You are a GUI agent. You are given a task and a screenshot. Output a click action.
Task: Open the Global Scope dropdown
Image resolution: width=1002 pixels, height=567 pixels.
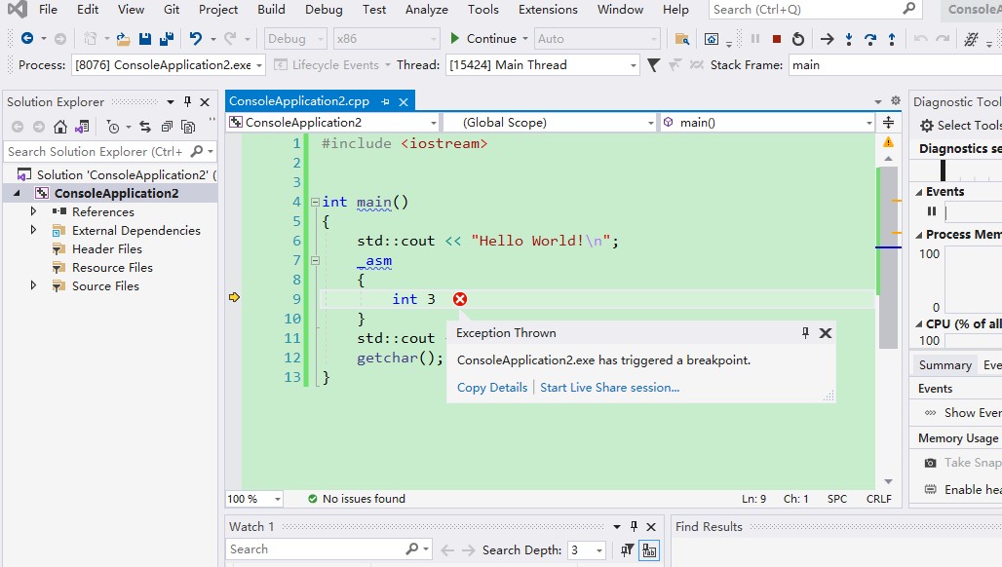pyautogui.click(x=650, y=123)
